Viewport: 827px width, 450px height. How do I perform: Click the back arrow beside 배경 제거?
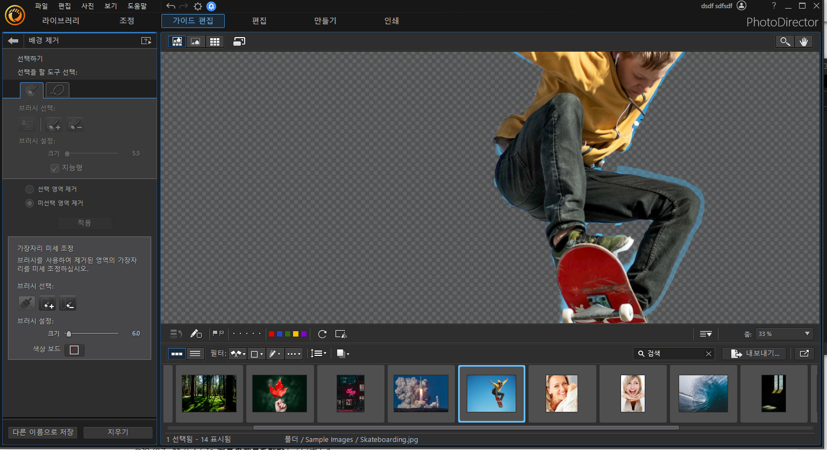13,41
